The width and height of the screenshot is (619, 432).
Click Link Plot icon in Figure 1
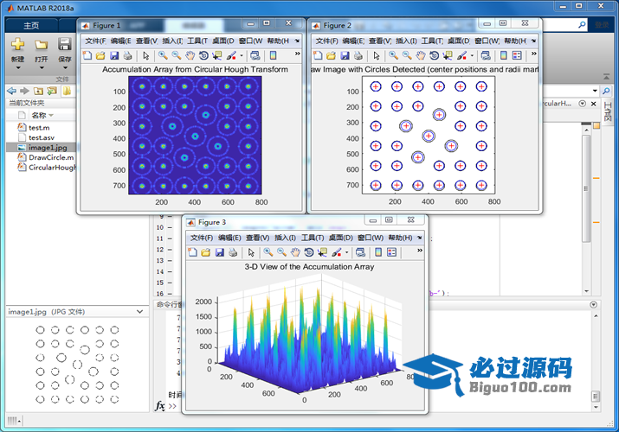pyautogui.click(x=255, y=55)
